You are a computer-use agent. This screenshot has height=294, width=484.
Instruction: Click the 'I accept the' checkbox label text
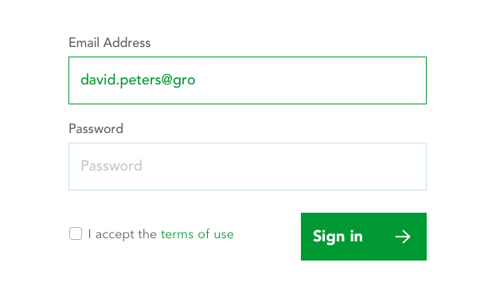[123, 234]
